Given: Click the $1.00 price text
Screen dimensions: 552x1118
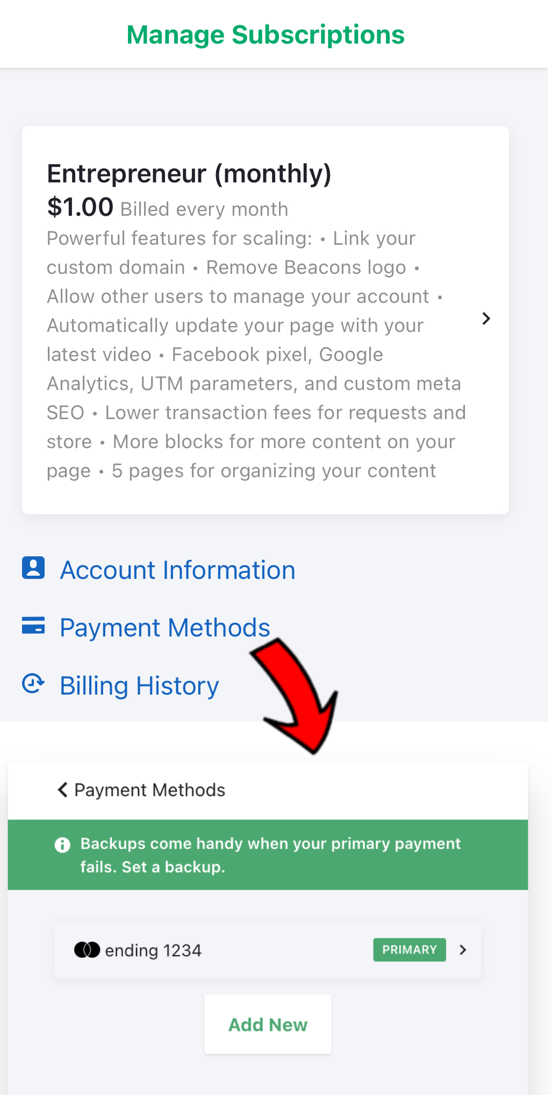Looking at the screenshot, I should [x=80, y=207].
